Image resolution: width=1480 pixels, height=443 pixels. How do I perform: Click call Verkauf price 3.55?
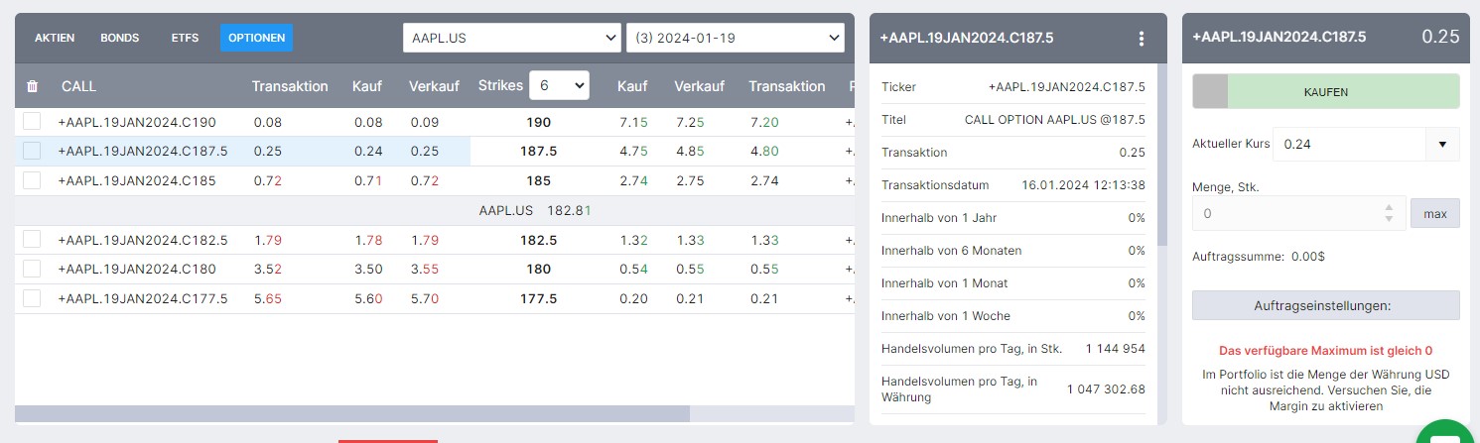pos(424,269)
